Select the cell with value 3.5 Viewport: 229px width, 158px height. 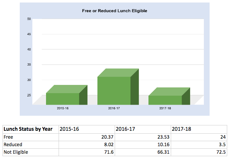pyautogui.click(x=199, y=145)
